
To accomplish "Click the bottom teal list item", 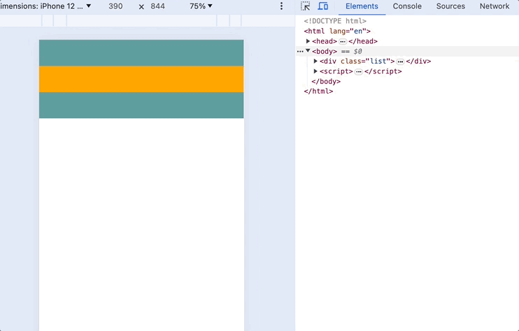I will click(x=141, y=105).
